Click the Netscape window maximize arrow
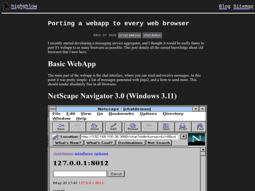This screenshot has height=191, width=255. [203, 109]
